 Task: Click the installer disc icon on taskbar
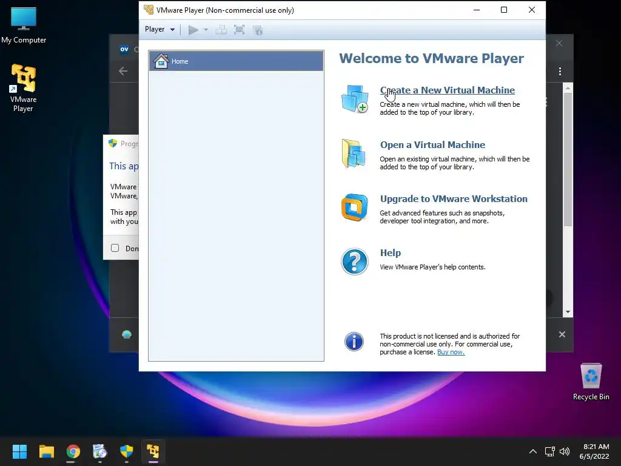[x=100, y=451]
